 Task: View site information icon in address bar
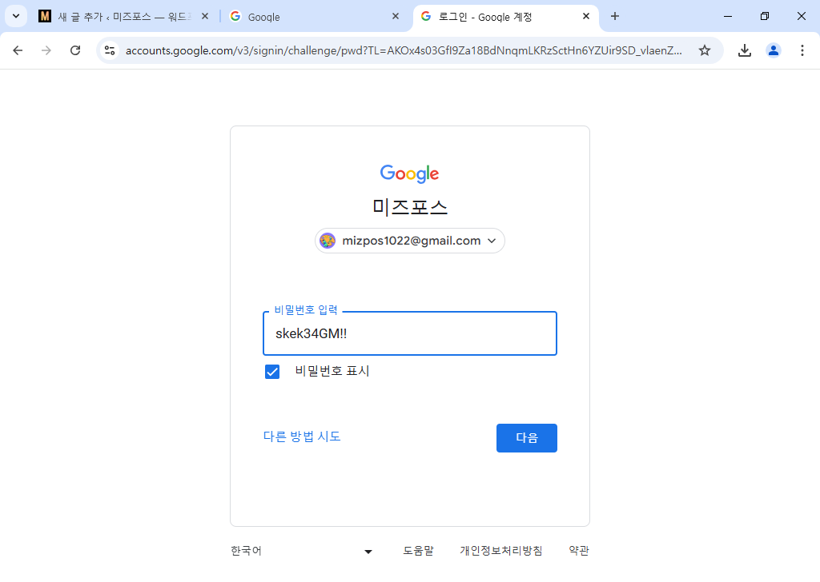pyautogui.click(x=110, y=50)
